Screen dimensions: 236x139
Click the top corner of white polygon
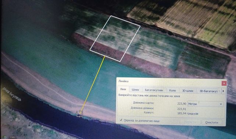[x=111, y=16]
